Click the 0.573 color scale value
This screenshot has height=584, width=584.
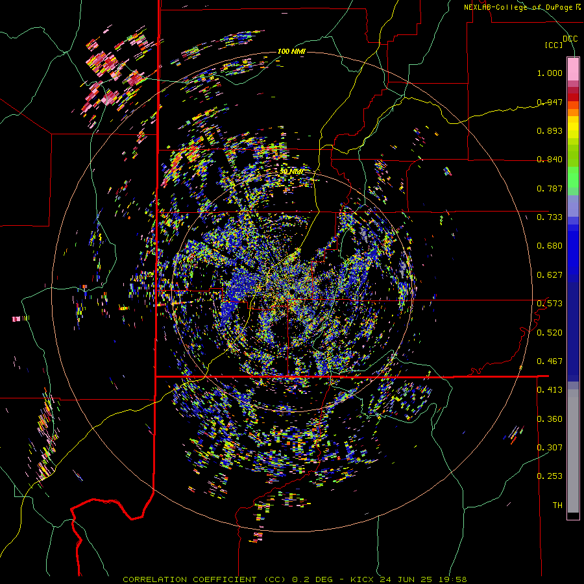click(550, 304)
